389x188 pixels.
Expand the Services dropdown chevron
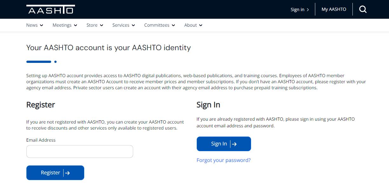[133, 25]
